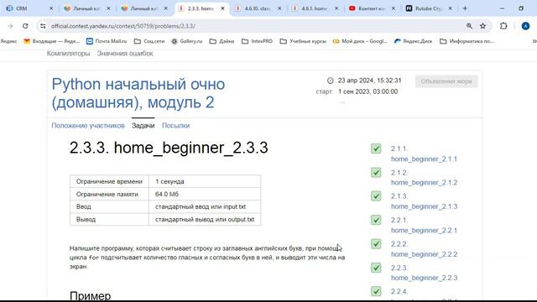The image size is (537, 302).
Task: Open the Положение участников tab
Action: click(x=88, y=126)
